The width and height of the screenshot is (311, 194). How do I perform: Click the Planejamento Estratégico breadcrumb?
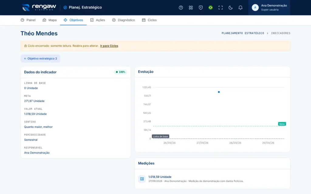pyautogui.click(x=243, y=33)
